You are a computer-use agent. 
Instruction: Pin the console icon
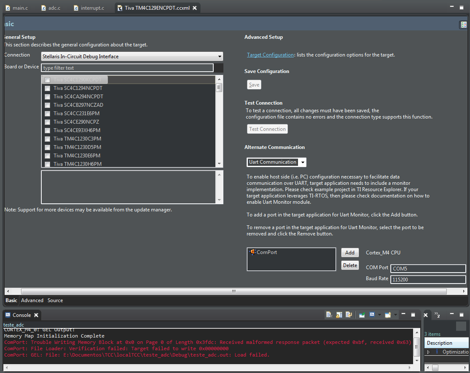[362, 315]
